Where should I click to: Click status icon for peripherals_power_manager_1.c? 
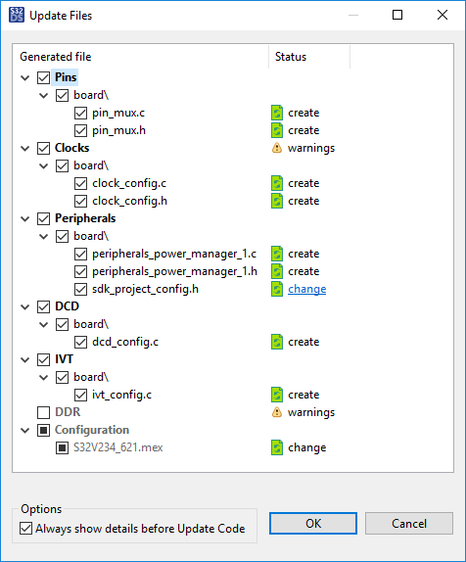(x=277, y=254)
